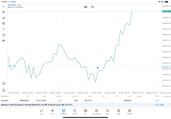The width and height of the screenshot is (171, 119).
Task: Activate the crosshair cursor tool
Action: 4,6
